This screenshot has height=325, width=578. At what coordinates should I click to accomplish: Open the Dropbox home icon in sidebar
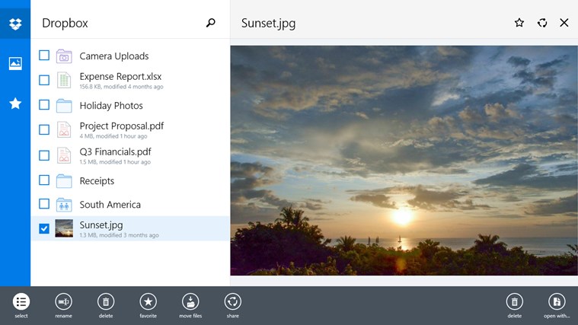[x=15, y=24]
